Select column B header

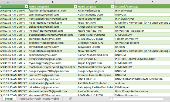pyautogui.click(x=53, y=2)
